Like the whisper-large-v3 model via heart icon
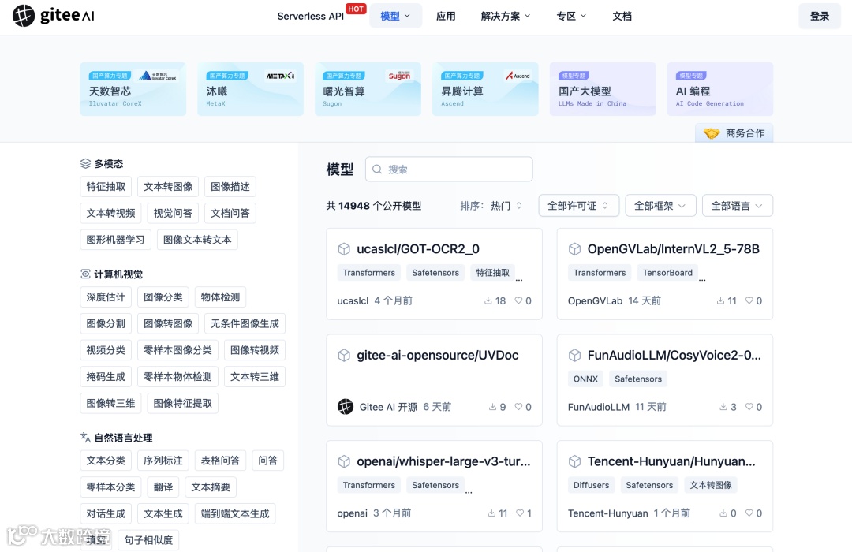Viewport: 852px width, 552px height. tap(519, 513)
